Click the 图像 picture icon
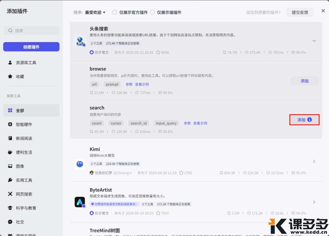The width and height of the screenshot is (329, 236). tap(10, 166)
